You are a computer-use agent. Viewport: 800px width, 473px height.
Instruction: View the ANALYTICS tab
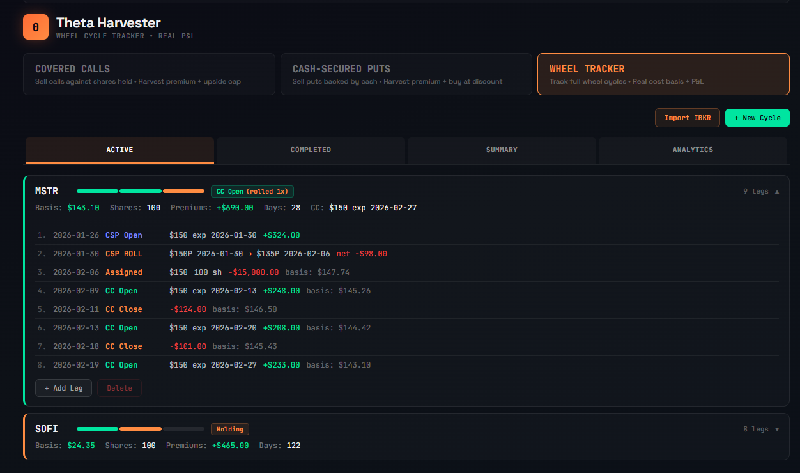pyautogui.click(x=693, y=150)
